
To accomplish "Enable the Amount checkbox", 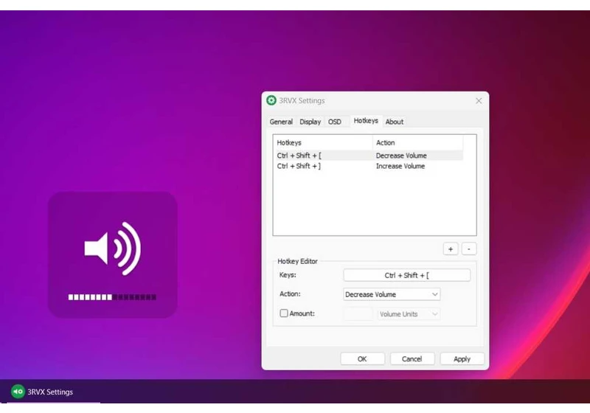I will pos(284,313).
